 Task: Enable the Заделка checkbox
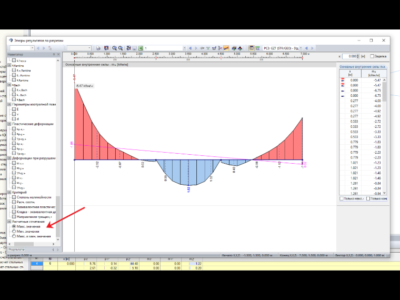(372, 56)
